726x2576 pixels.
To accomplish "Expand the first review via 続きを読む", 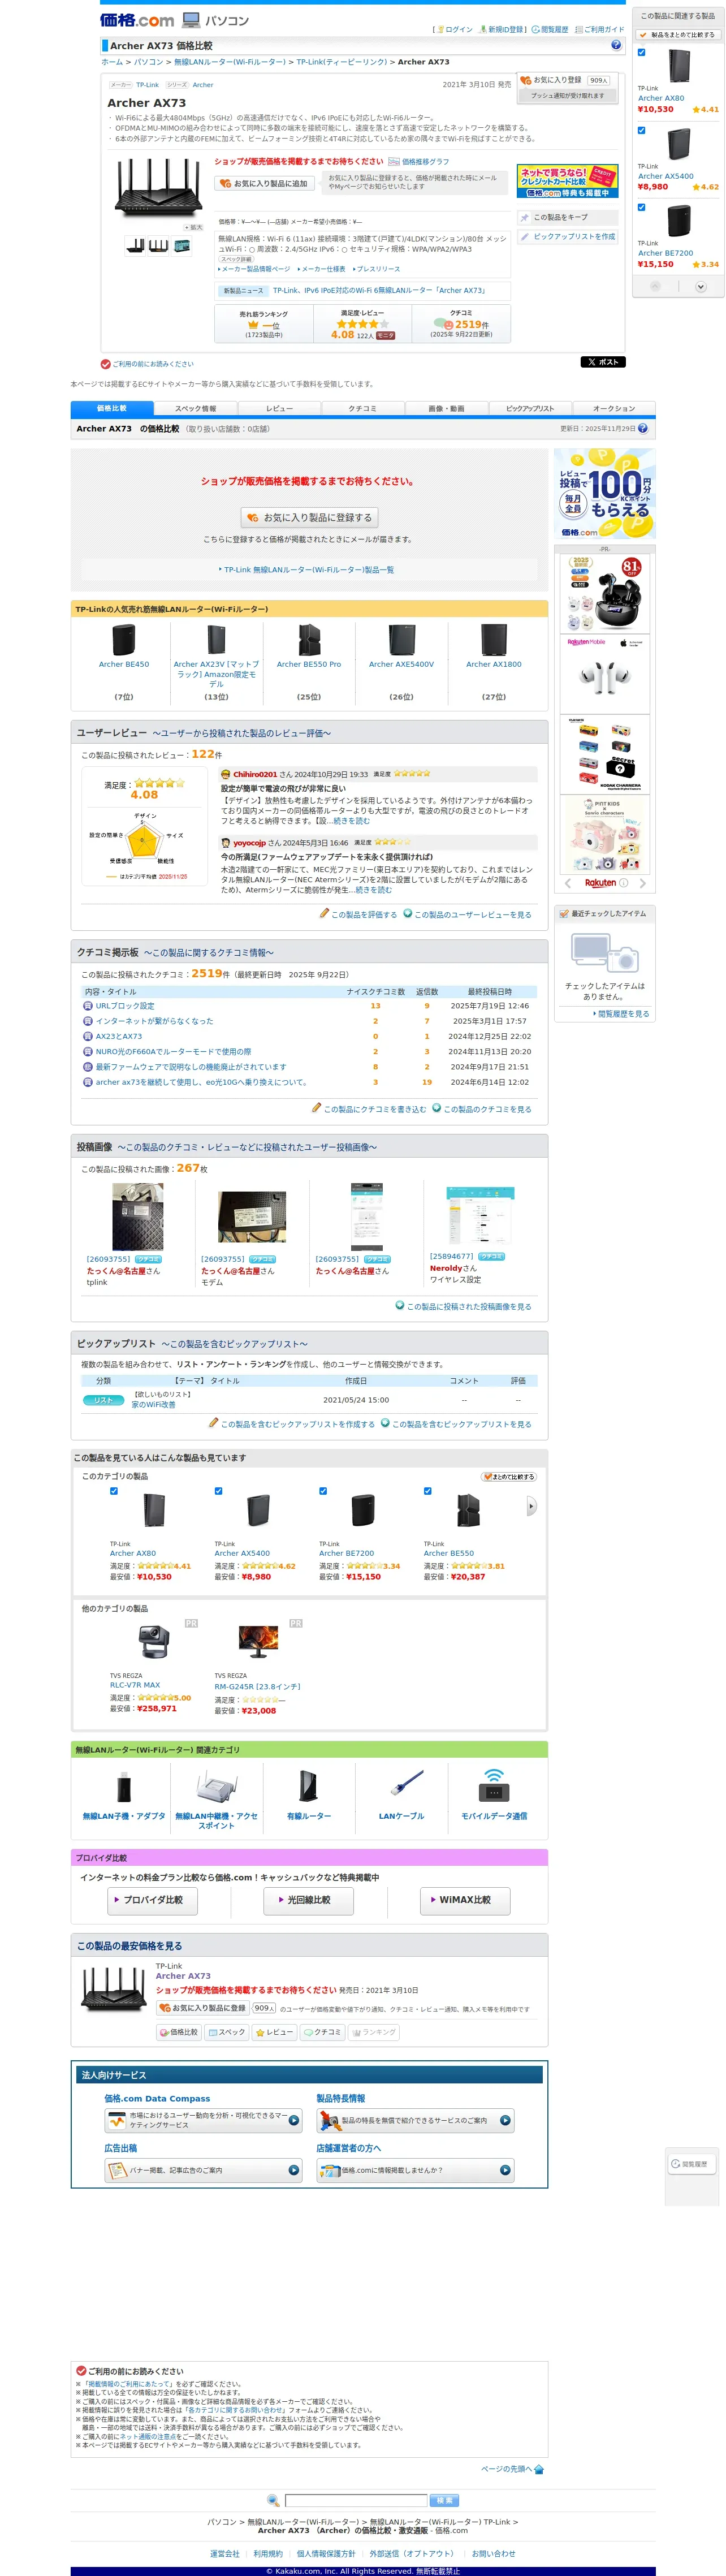I will (x=351, y=820).
